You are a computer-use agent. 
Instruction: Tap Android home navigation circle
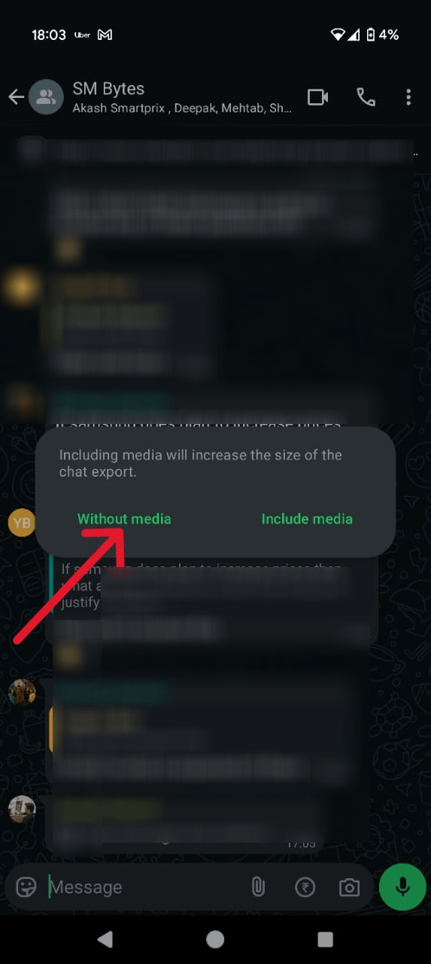[215, 939]
